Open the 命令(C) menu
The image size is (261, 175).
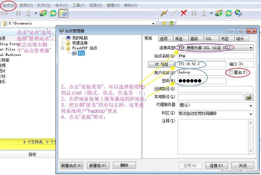coord(62,5)
